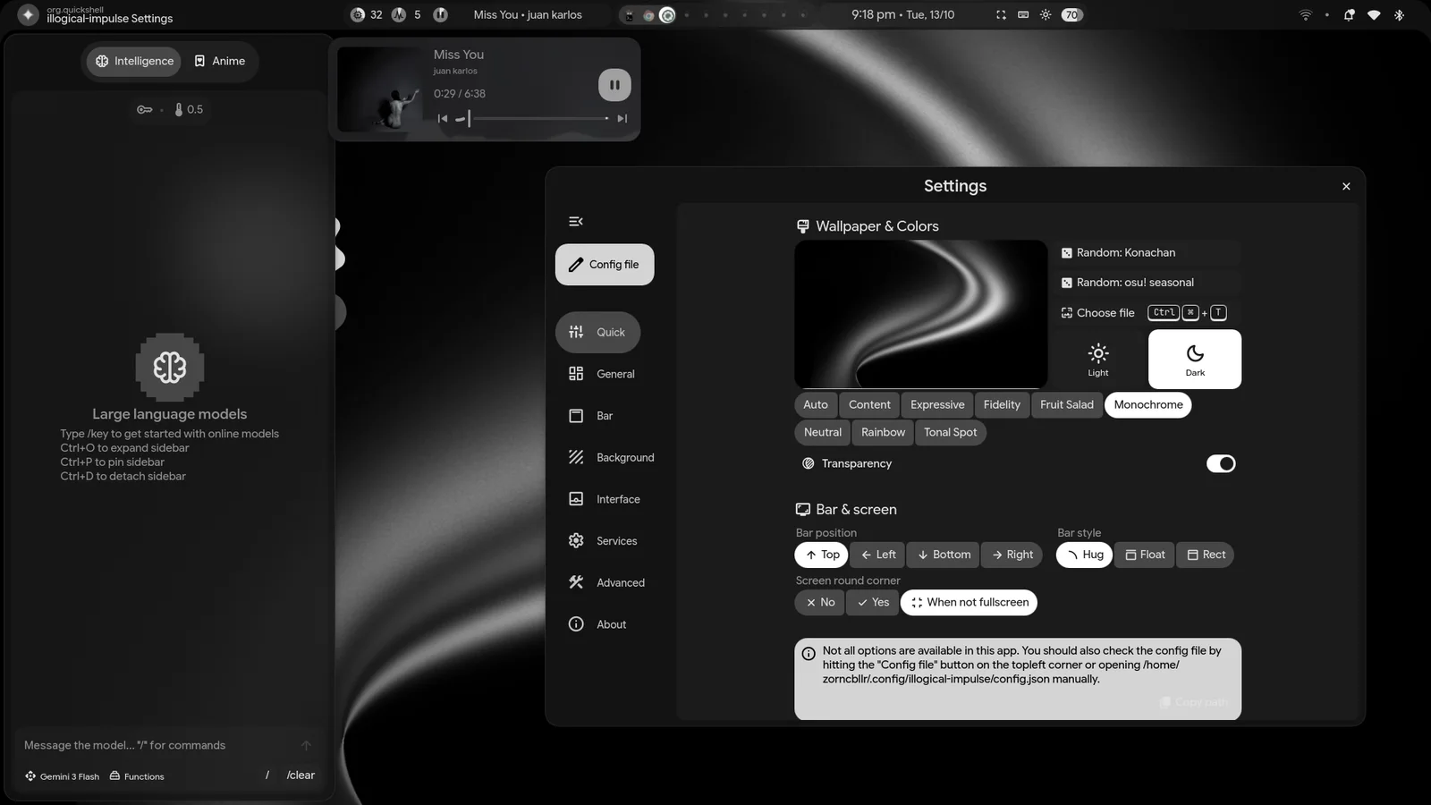Focus the Message the model input field

[157, 745]
